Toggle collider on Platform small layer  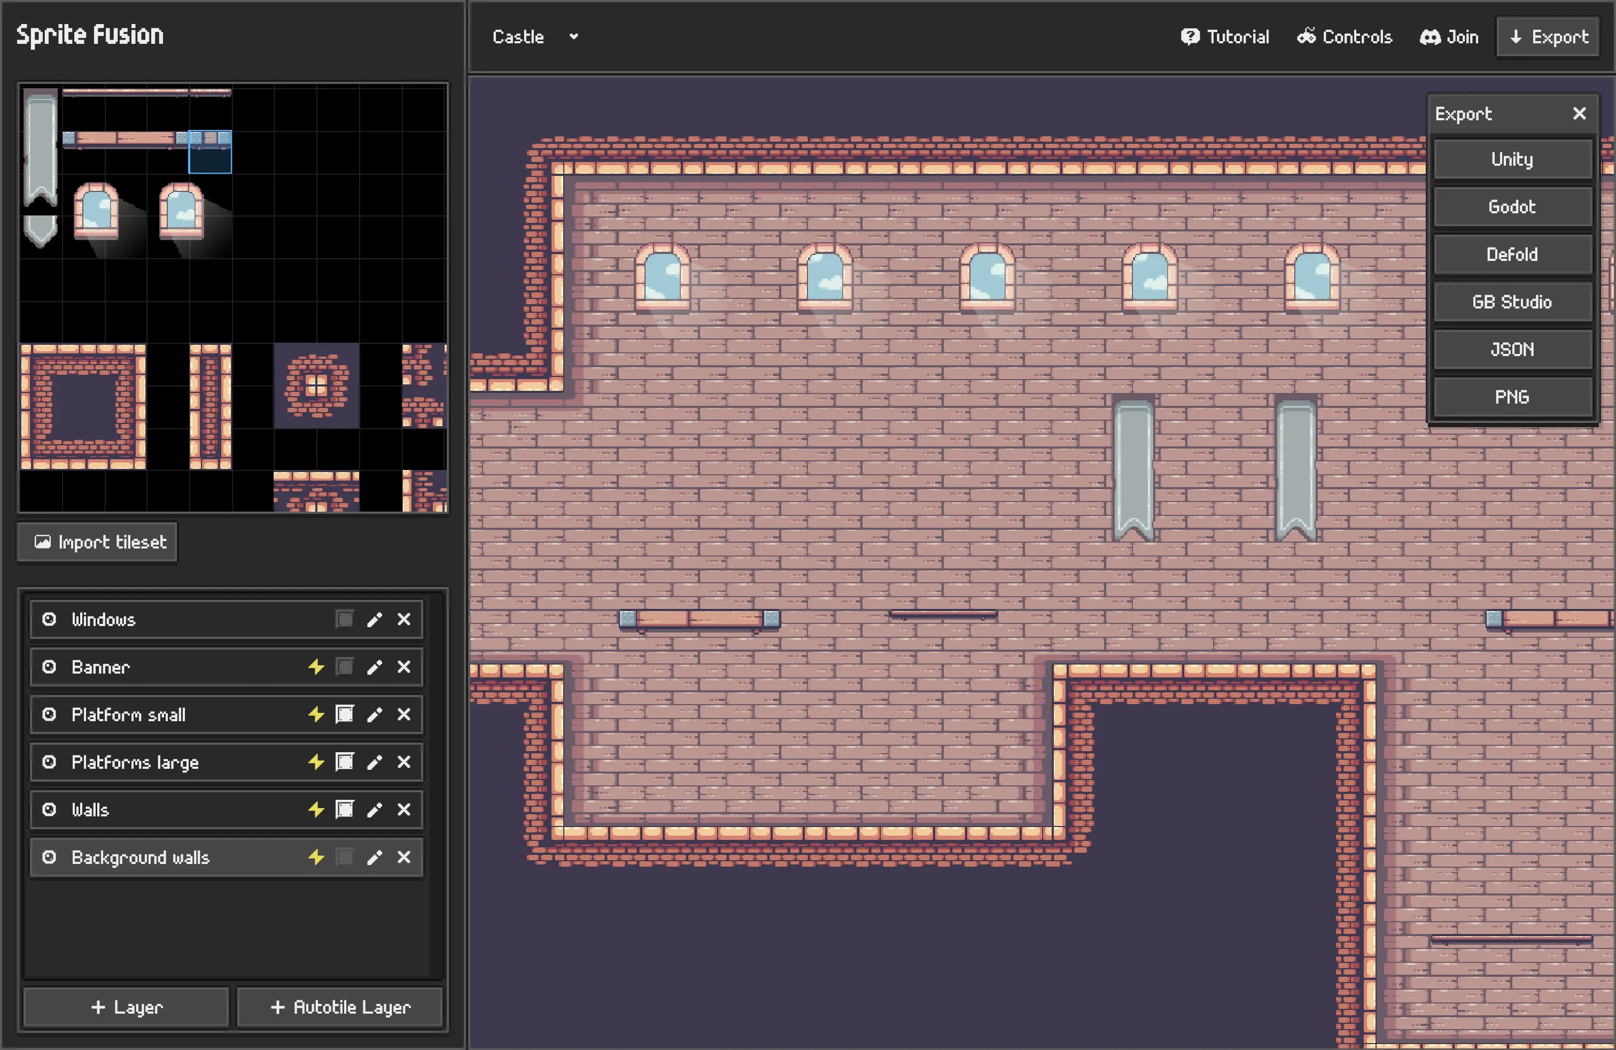click(345, 714)
